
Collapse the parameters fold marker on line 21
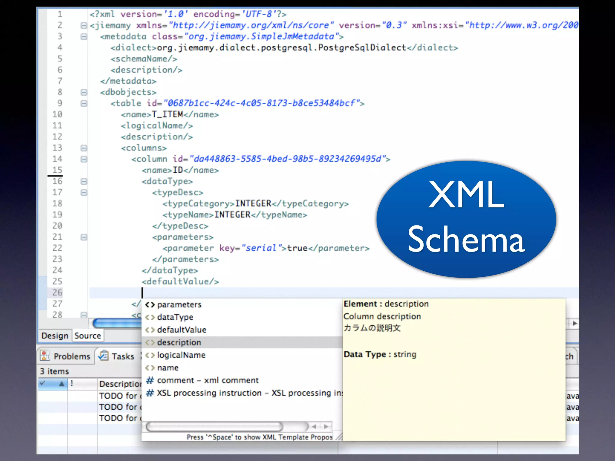point(84,237)
